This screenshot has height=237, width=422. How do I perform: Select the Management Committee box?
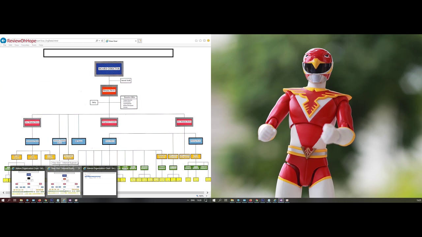[x=109, y=122]
